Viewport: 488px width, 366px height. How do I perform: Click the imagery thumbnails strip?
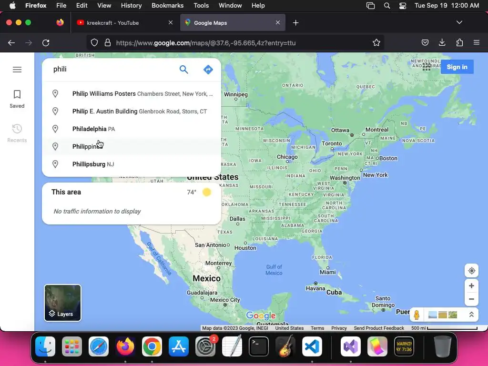click(443, 315)
